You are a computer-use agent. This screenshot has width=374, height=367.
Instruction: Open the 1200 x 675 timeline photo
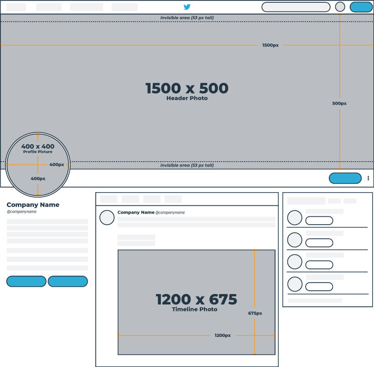tap(197, 302)
